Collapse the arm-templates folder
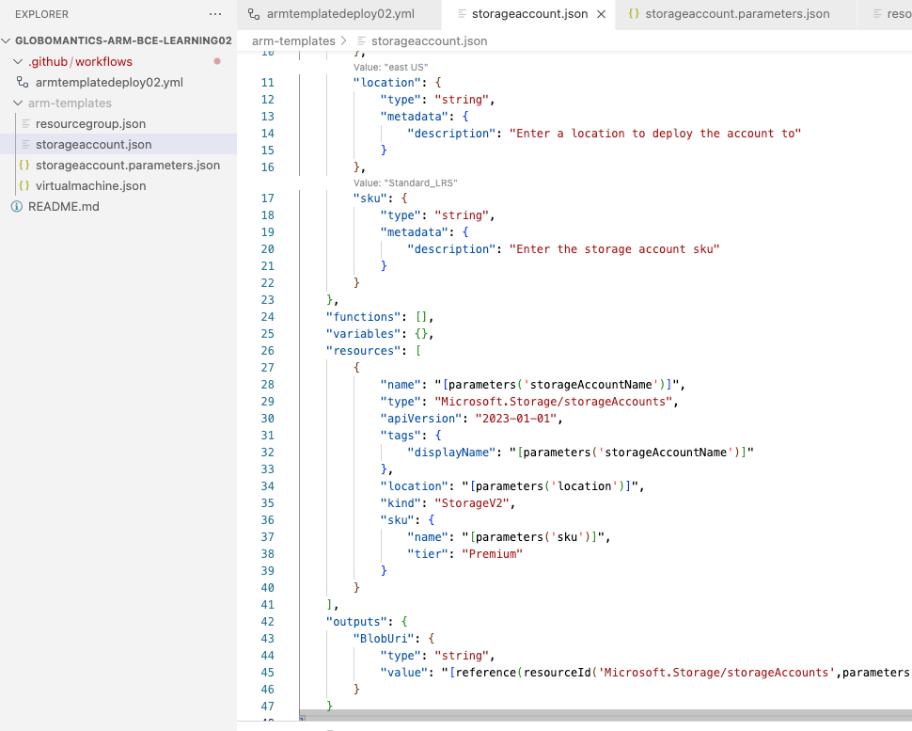Viewport: 912px width, 731px height. (x=18, y=103)
